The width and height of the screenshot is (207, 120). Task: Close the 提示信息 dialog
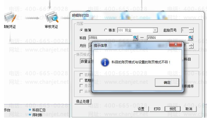click(175, 44)
